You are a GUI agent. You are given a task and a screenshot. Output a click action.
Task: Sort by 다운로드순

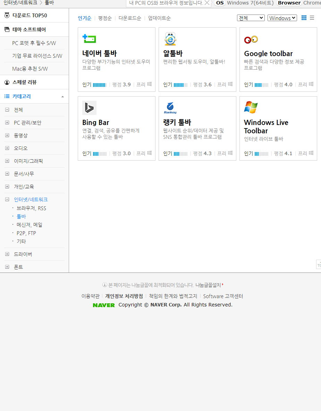click(130, 18)
